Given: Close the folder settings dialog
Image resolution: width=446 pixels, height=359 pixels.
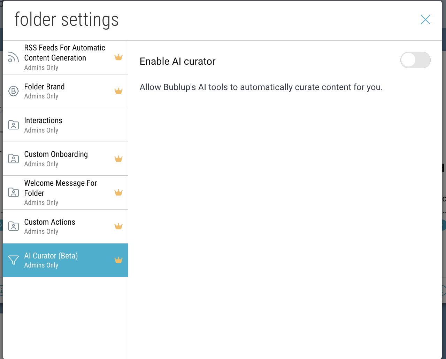Looking at the screenshot, I should [x=425, y=20].
